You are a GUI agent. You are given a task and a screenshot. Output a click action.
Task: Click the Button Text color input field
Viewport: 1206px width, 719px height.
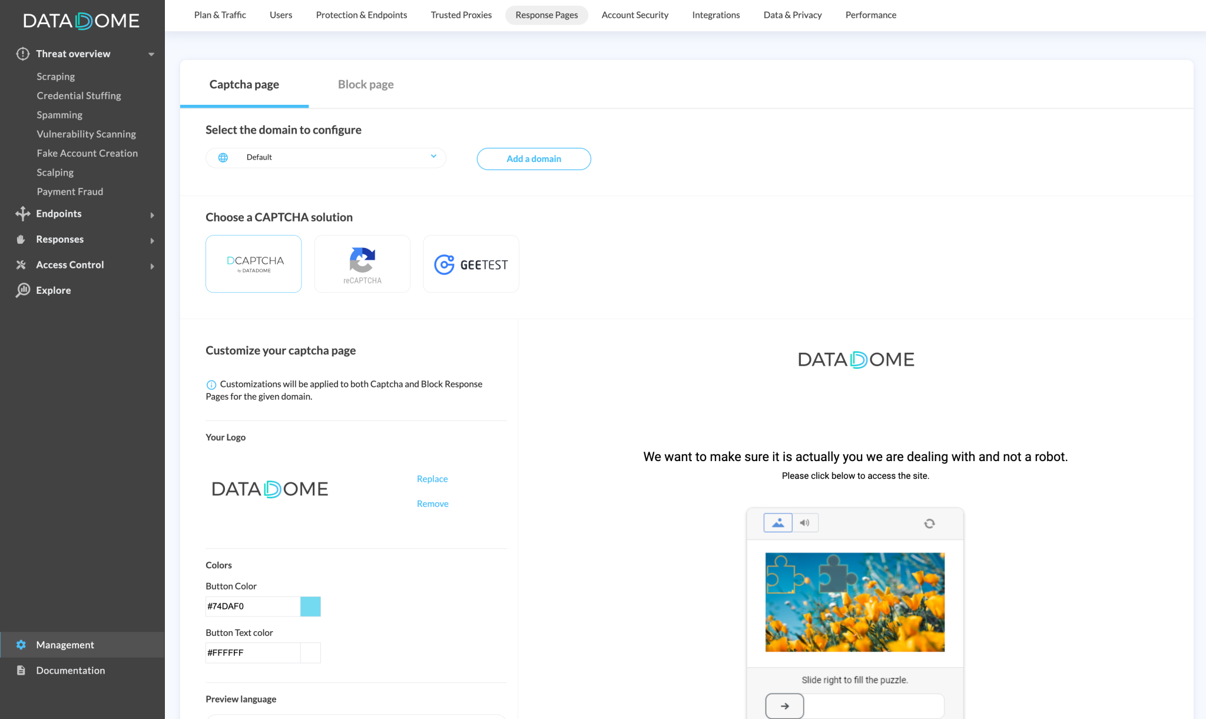pos(252,652)
